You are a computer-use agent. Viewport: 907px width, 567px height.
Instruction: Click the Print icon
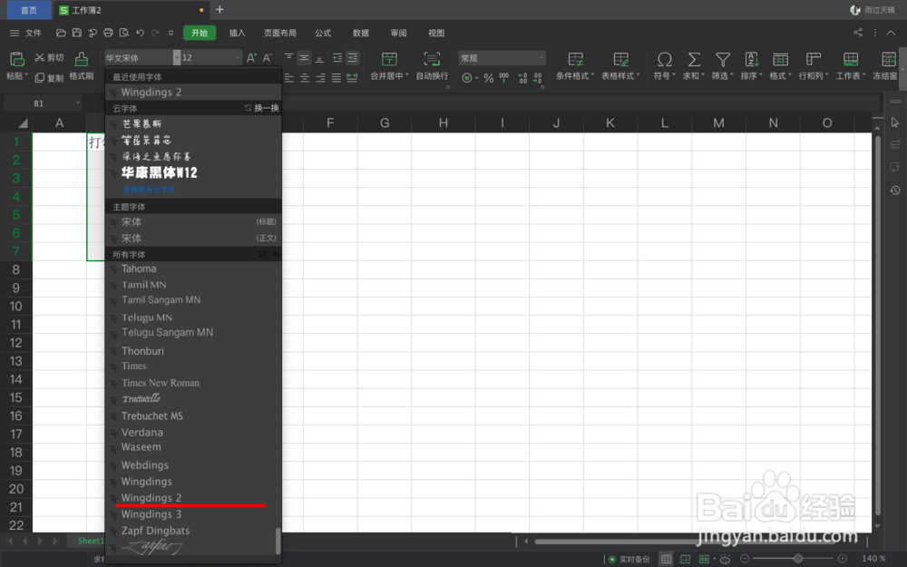click(x=108, y=33)
